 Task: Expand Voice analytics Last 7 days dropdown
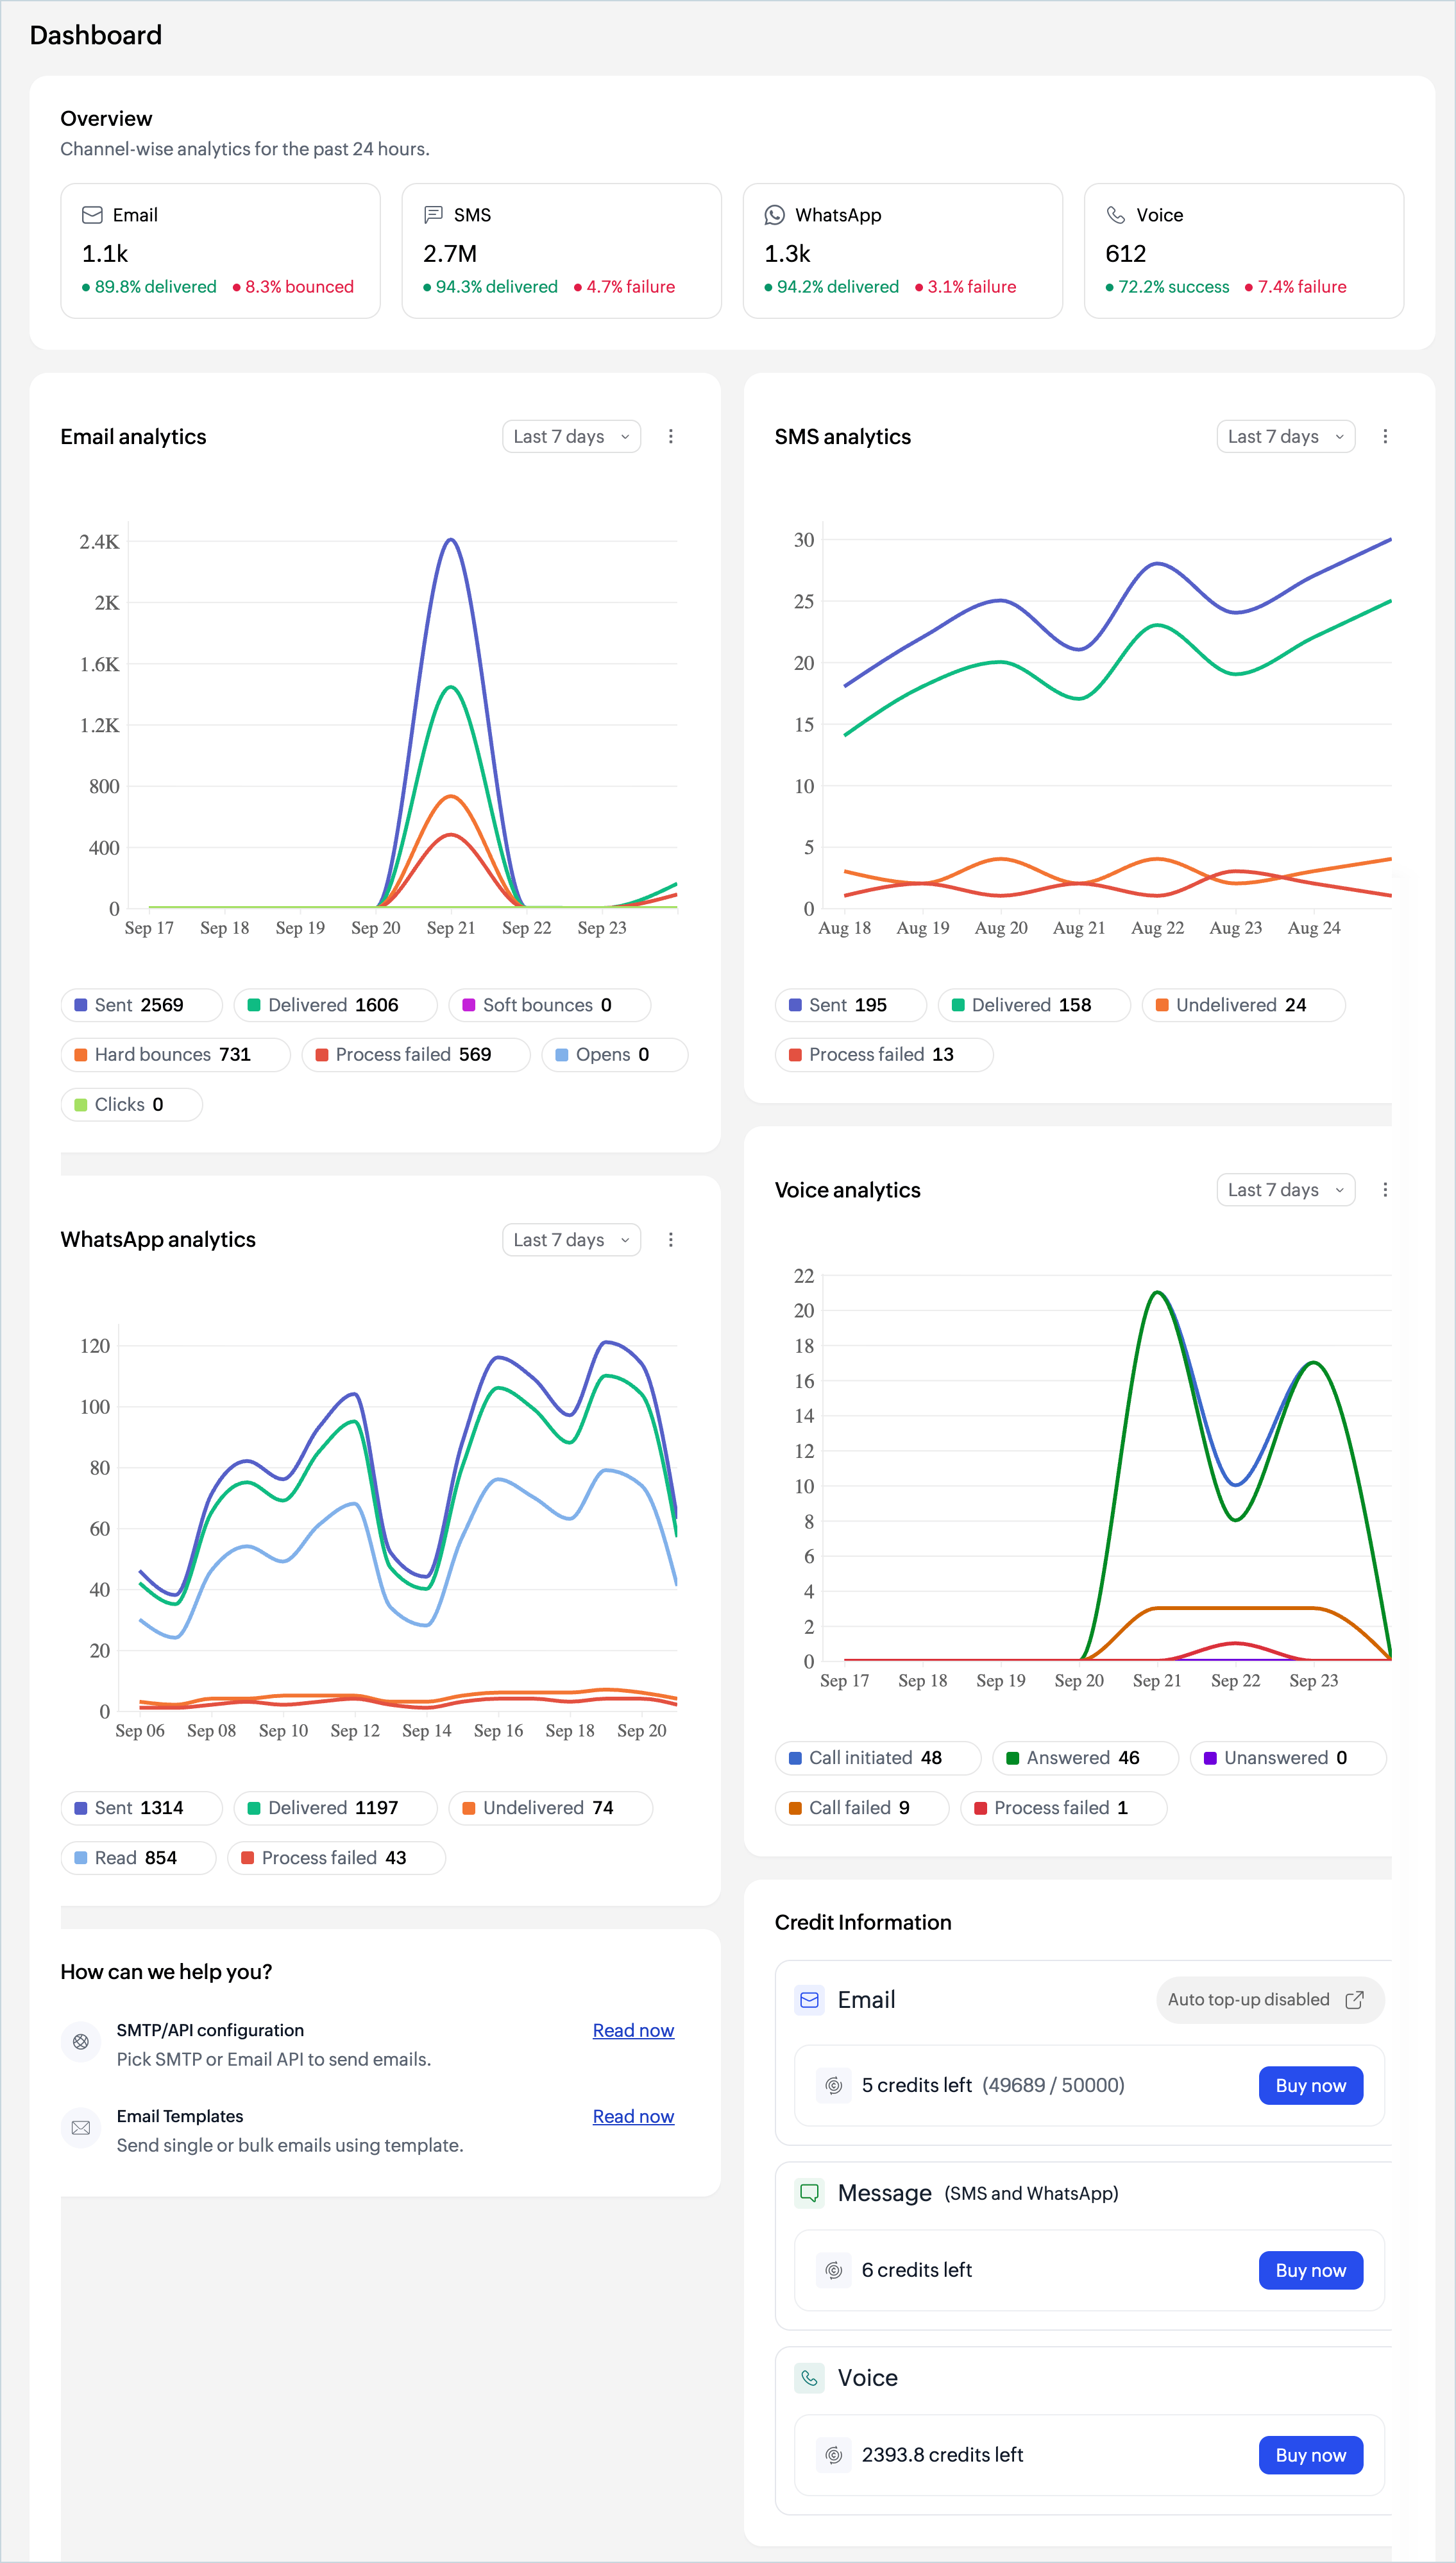1285,1190
